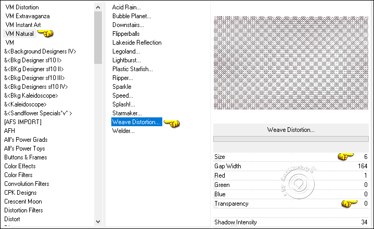Select VM Natural filter category
This screenshot has height=229, width=374.
point(19,33)
